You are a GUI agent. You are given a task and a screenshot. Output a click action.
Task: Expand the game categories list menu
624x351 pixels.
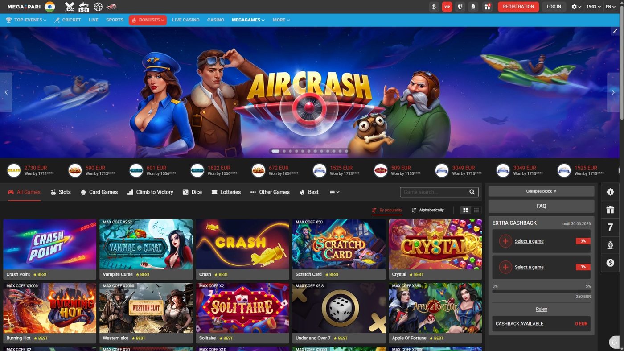(334, 192)
